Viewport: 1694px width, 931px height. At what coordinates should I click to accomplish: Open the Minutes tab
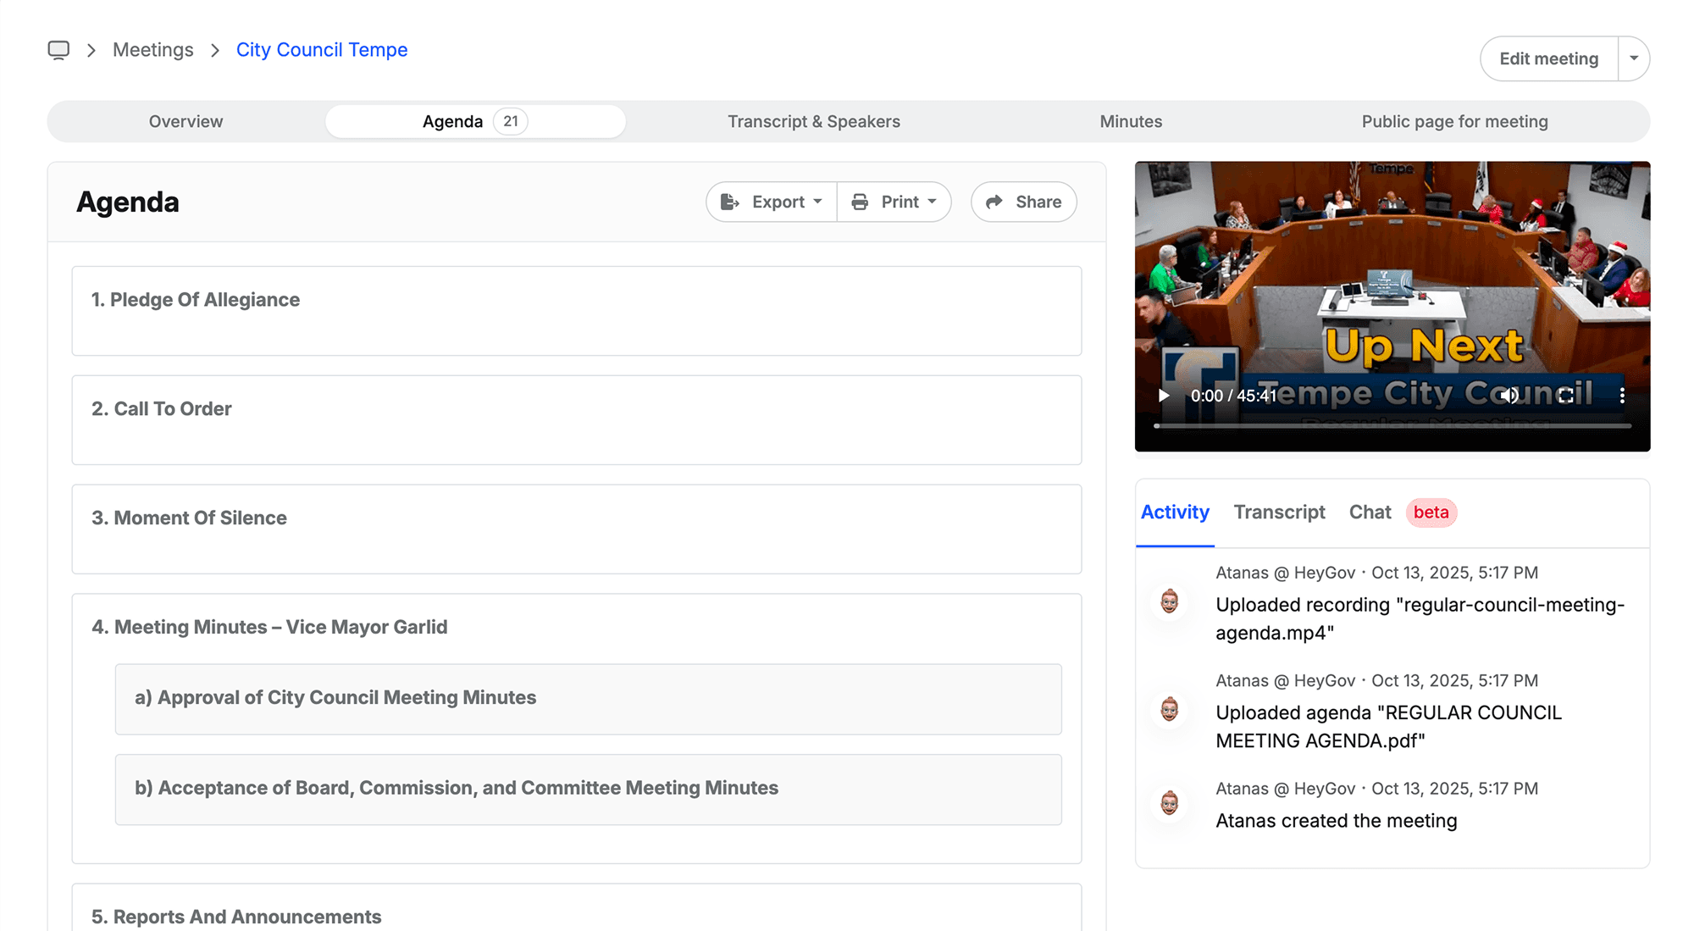tap(1131, 121)
